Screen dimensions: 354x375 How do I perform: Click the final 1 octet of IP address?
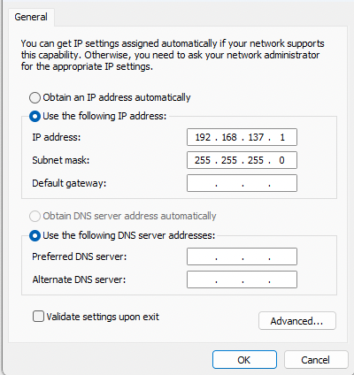pyautogui.click(x=282, y=137)
